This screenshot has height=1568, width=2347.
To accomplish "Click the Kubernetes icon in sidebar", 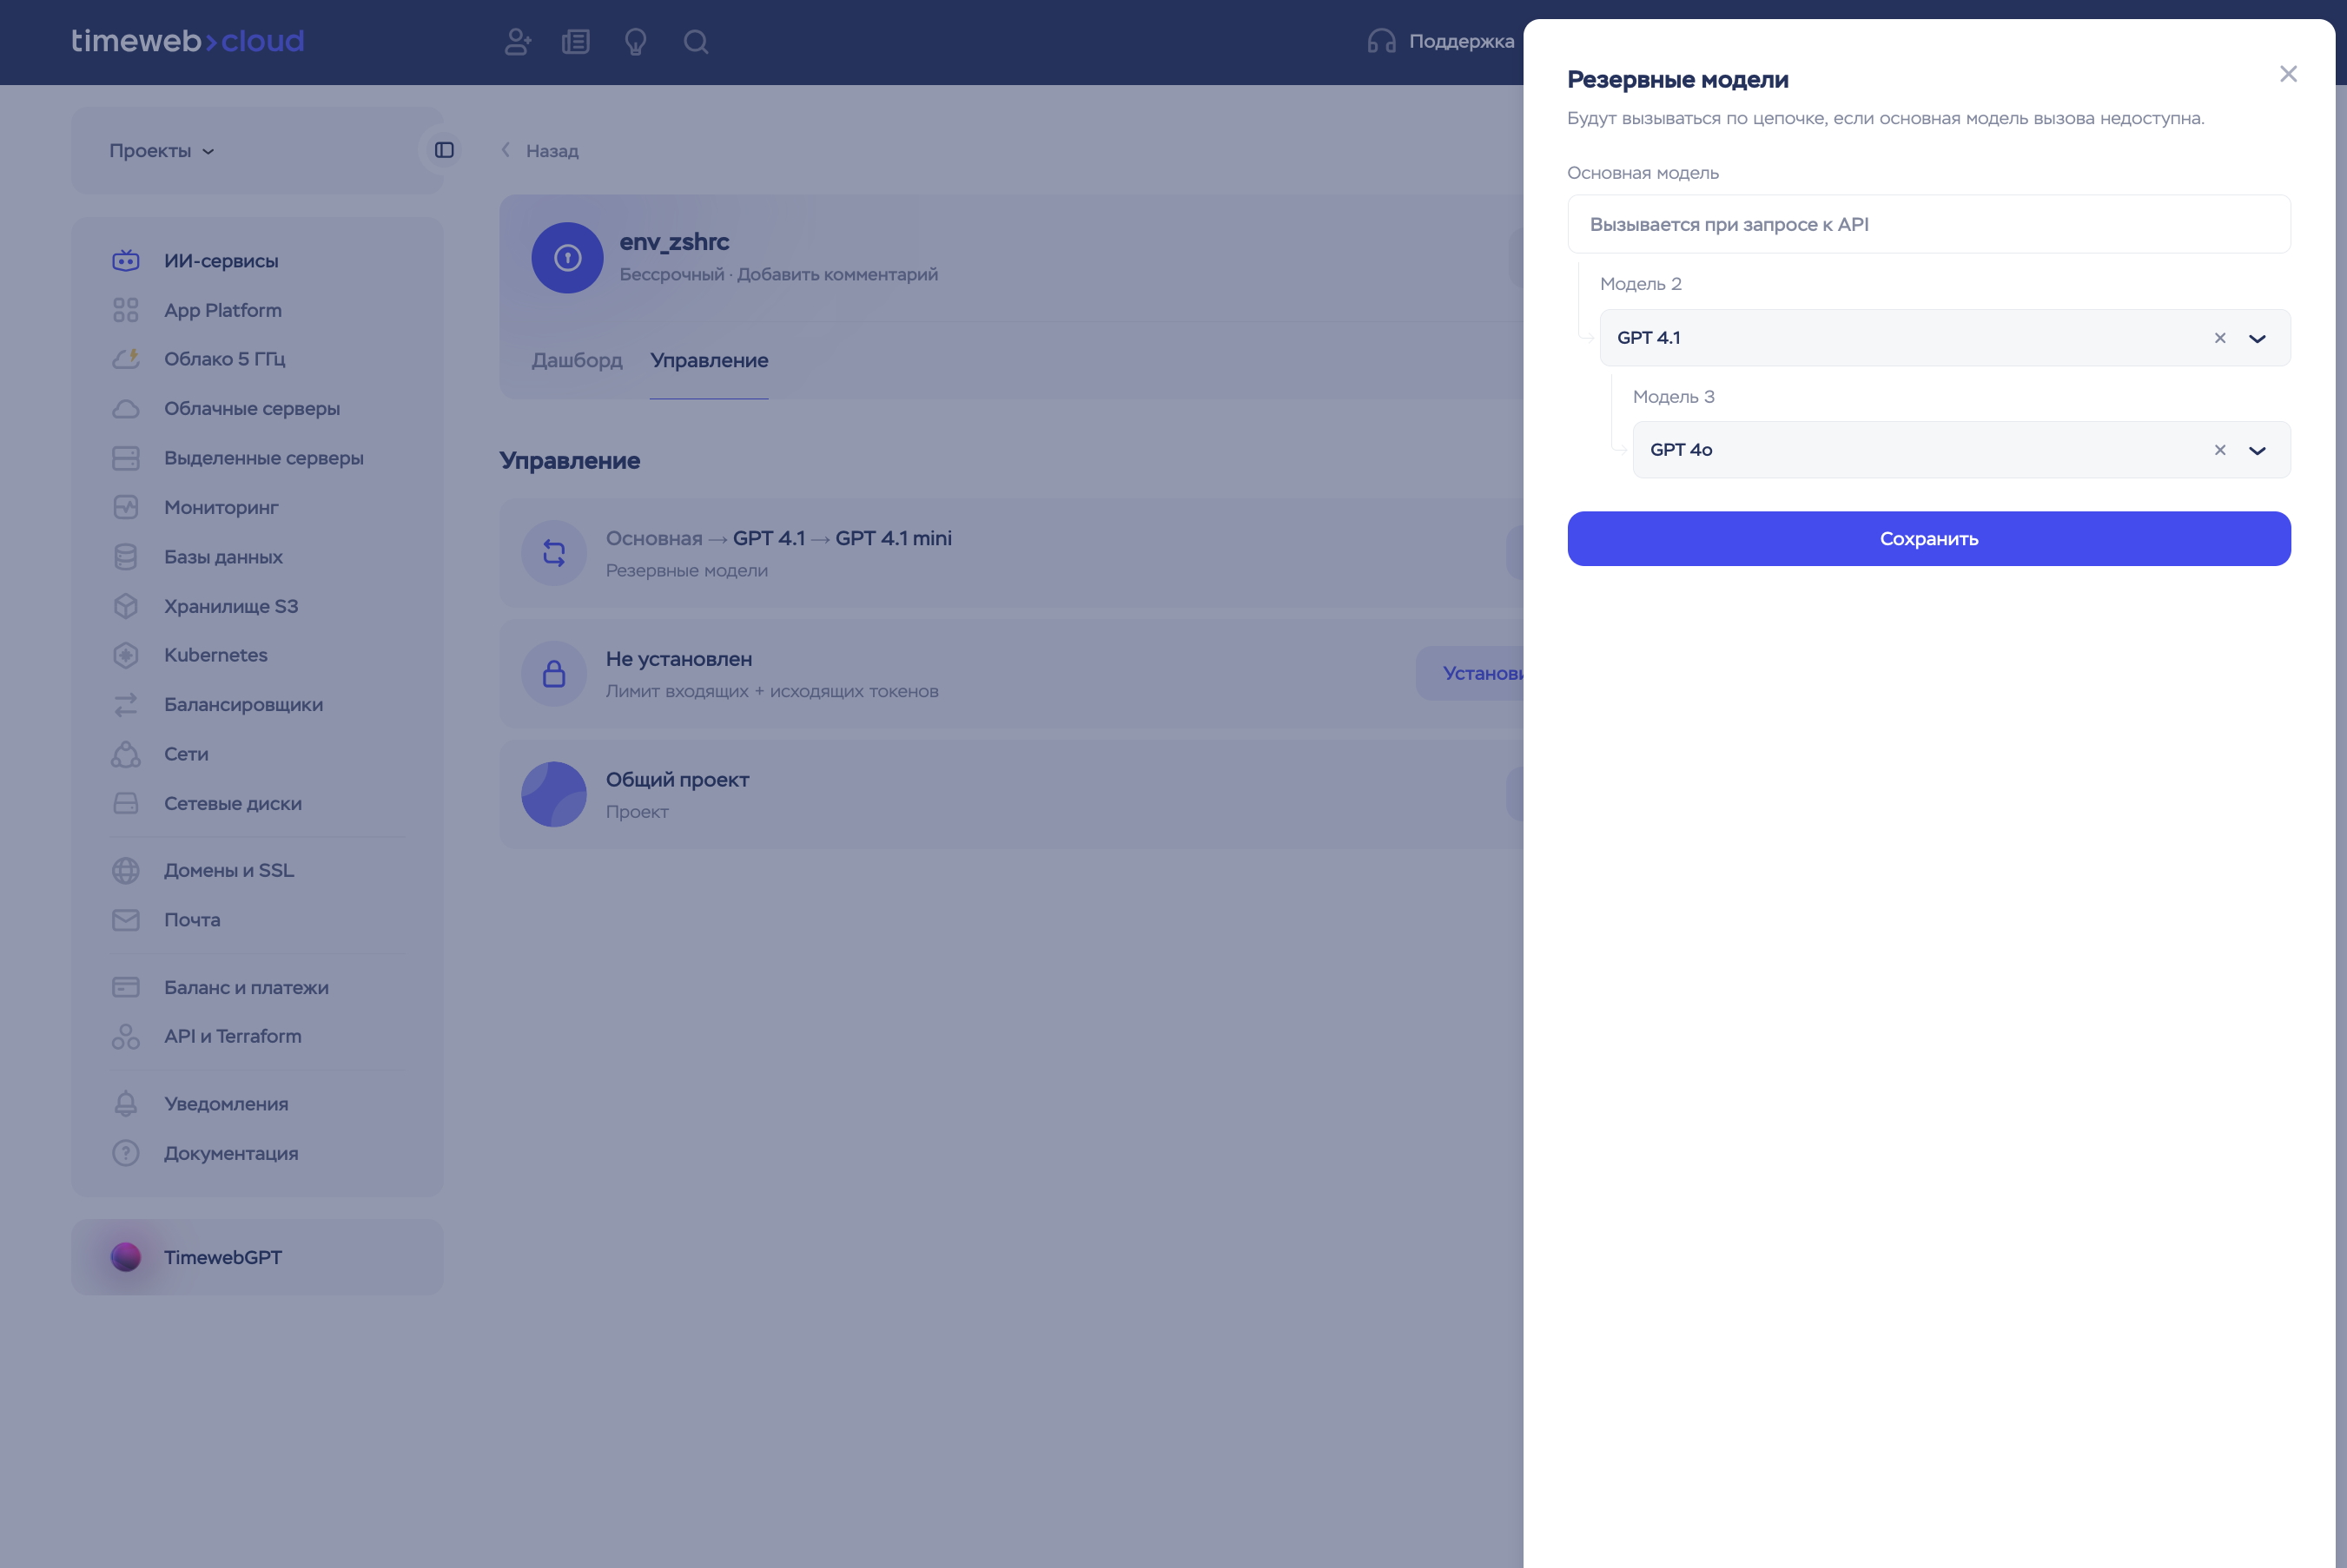I will click(x=126, y=655).
